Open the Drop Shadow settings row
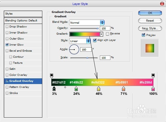The height and width of the screenshot is (122, 166). (x=23, y=27)
